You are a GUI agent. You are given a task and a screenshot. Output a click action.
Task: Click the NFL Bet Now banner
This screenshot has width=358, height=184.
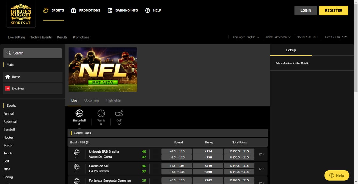pos(103,69)
